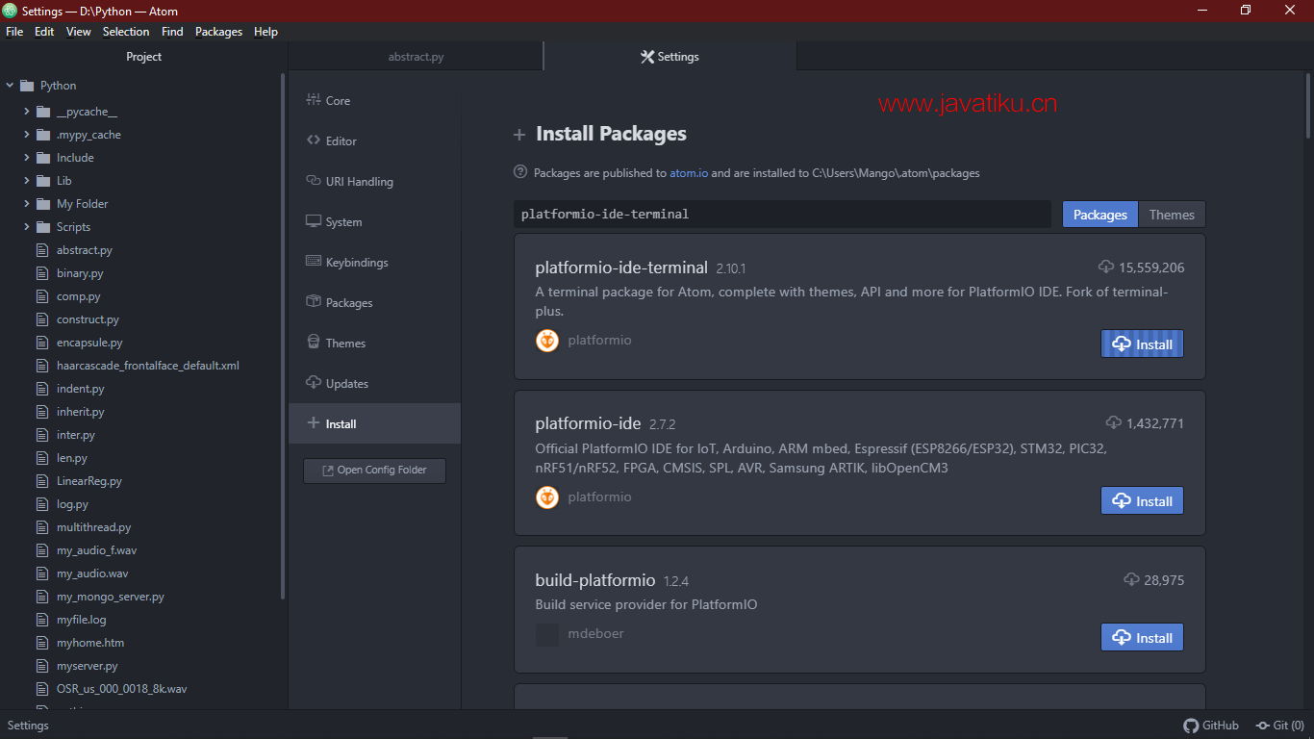Expand the __pycache__ folder
This screenshot has height=739, width=1314.
tap(27, 112)
